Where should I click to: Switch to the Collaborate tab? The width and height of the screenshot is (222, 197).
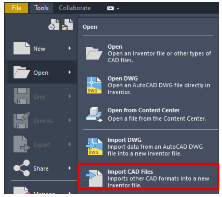pos(75,8)
